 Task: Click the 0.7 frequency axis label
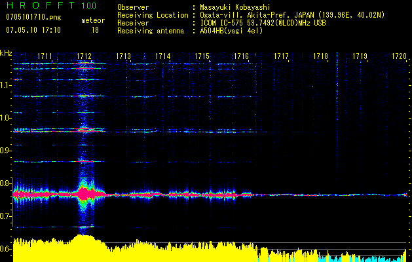pyautogui.click(x=5, y=216)
